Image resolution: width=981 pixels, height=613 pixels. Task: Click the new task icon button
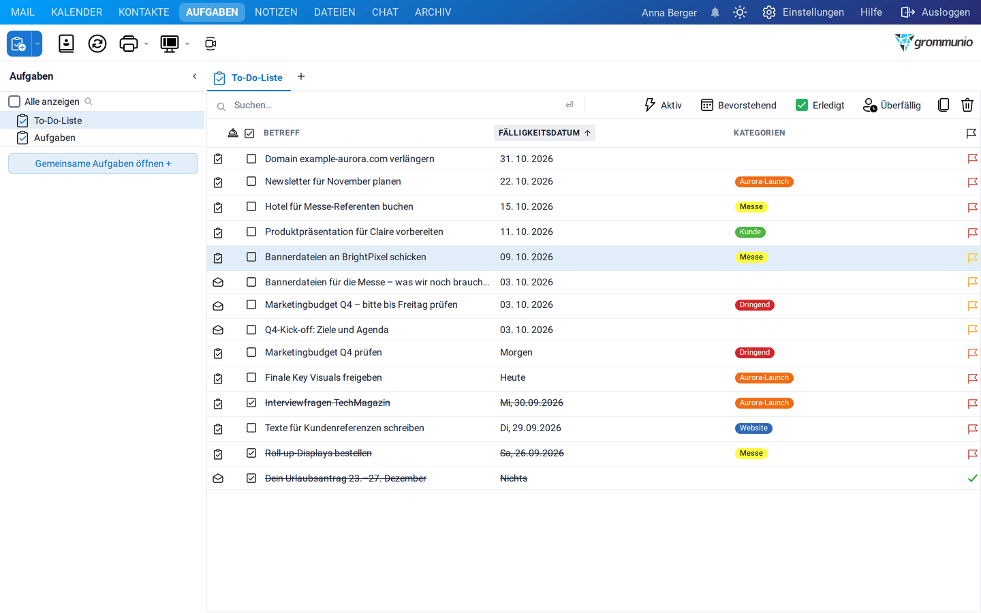[x=19, y=44]
